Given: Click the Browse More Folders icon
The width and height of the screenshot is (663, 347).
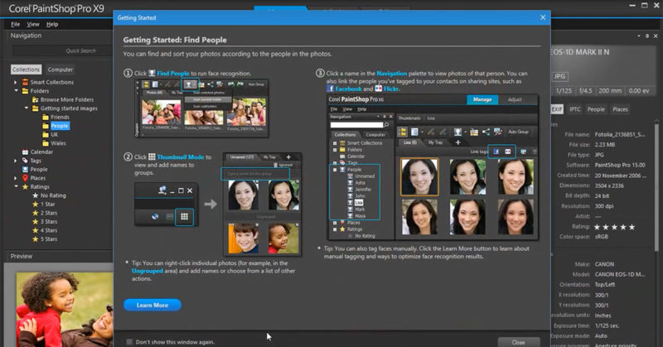Looking at the screenshot, I should (36, 99).
